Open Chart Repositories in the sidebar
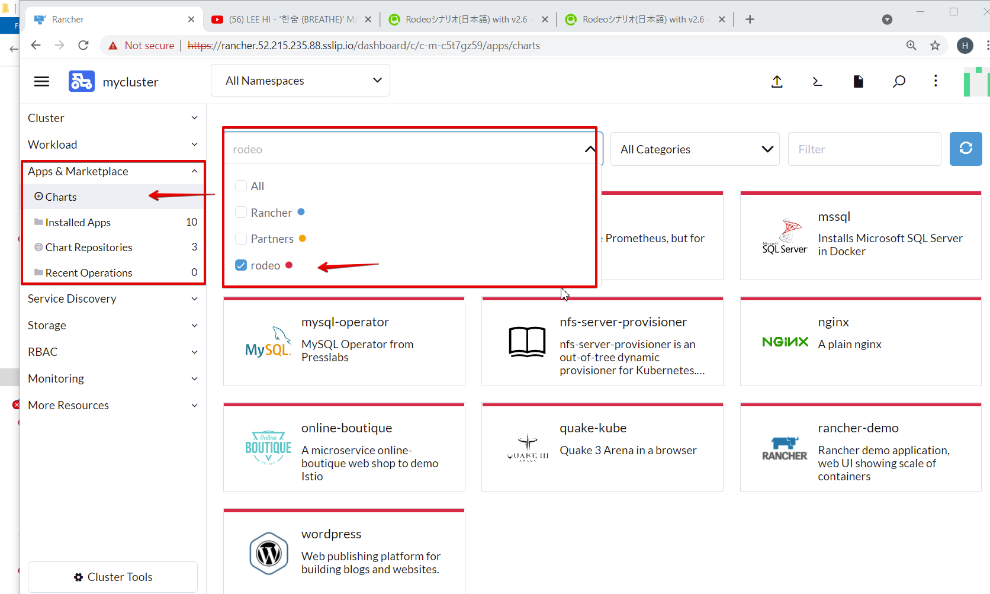The image size is (990, 594). pyautogui.click(x=114, y=247)
